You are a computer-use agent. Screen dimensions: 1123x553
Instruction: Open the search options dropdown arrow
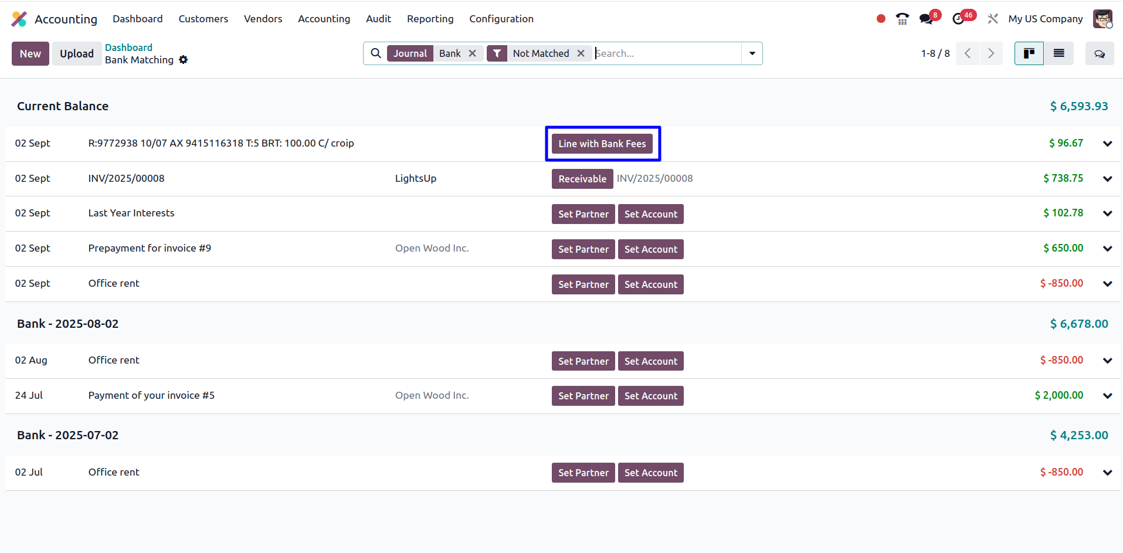(x=752, y=53)
